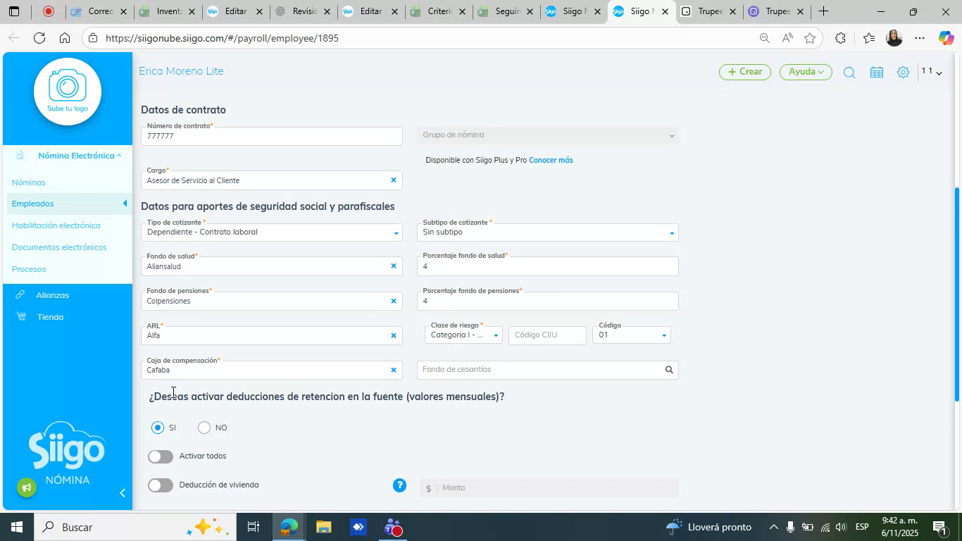The height and width of the screenshot is (541, 962).
Task: Open the search magnifier icon in Siigo header
Action: coord(849,72)
